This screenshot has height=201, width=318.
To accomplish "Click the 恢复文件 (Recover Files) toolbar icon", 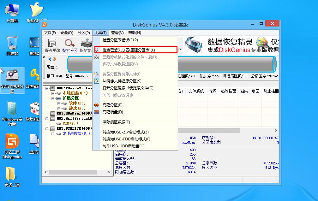I will pyautogui.click(x=86, y=44).
